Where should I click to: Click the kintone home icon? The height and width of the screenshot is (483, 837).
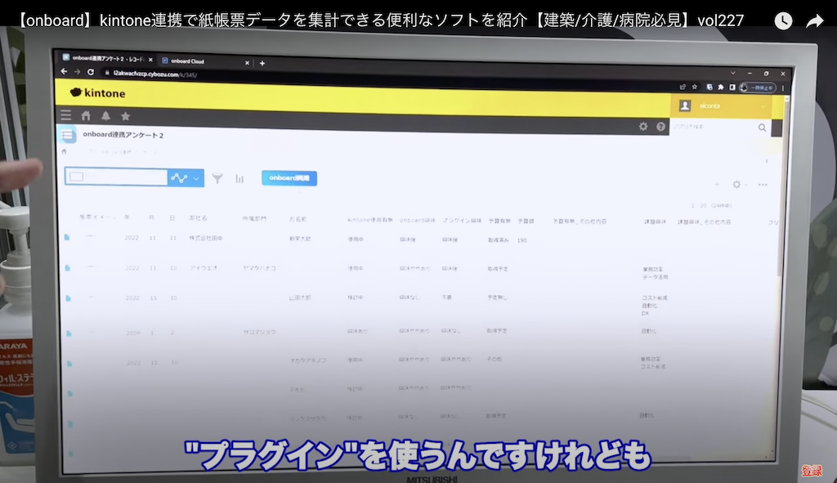click(x=86, y=115)
